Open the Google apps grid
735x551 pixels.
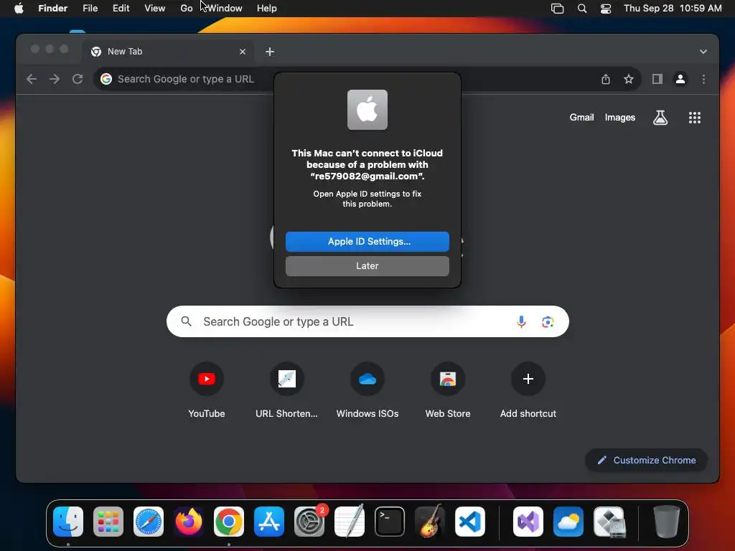(x=694, y=118)
